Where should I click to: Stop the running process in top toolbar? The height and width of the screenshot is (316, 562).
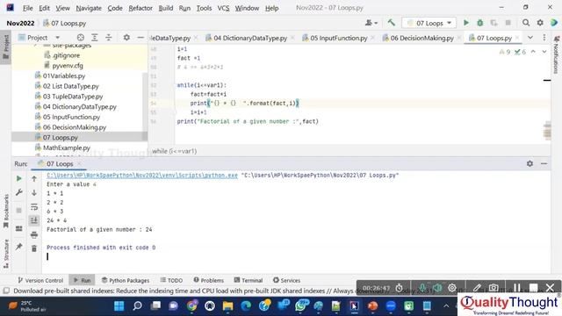tap(508, 23)
